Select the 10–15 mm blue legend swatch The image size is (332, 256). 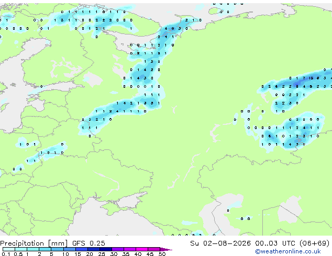(70, 249)
